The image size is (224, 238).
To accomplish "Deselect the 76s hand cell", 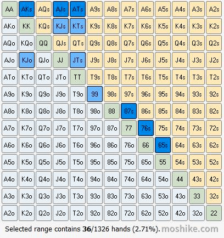I will [x=145, y=128].
